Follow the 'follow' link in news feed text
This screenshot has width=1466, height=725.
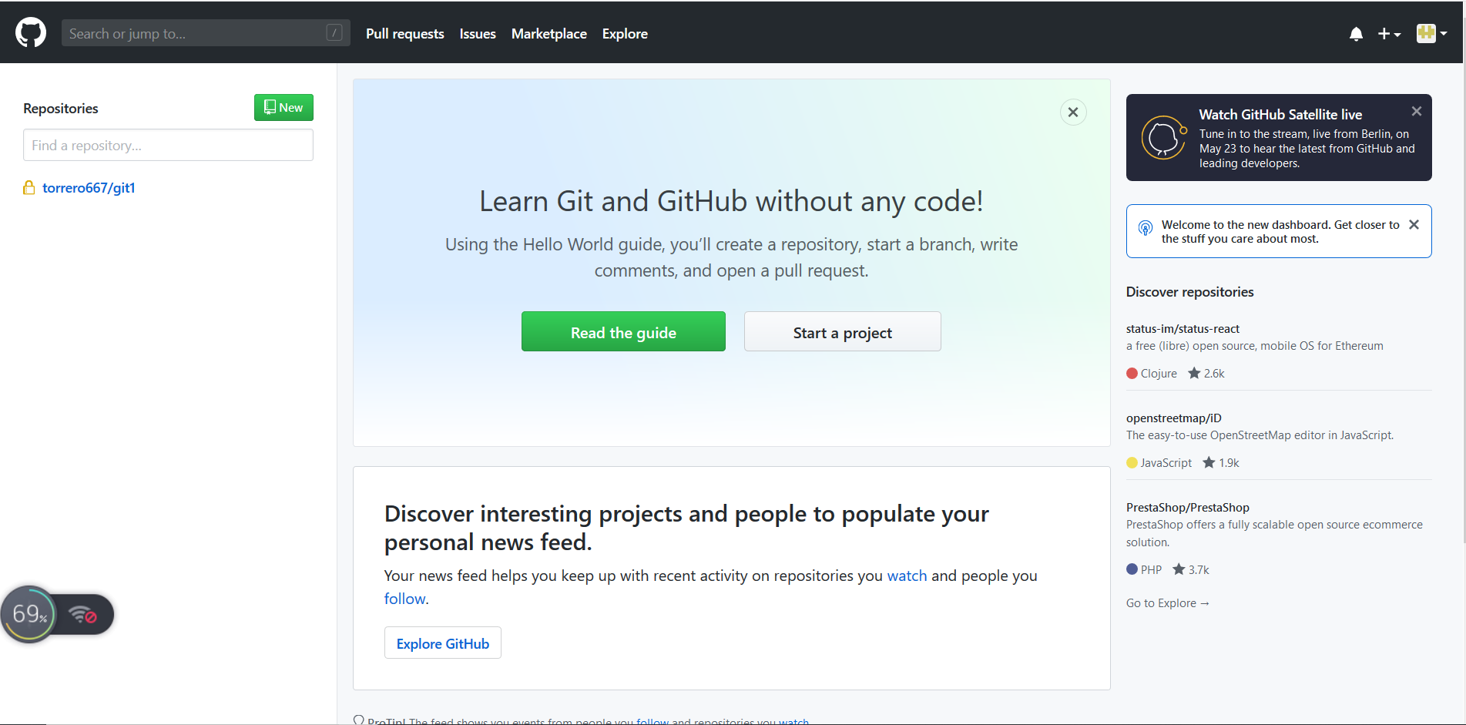click(404, 599)
